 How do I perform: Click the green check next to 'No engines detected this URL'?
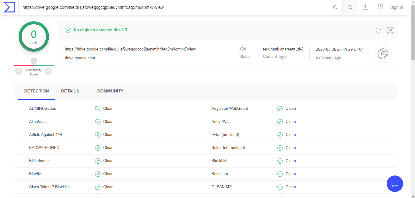[x=69, y=30]
